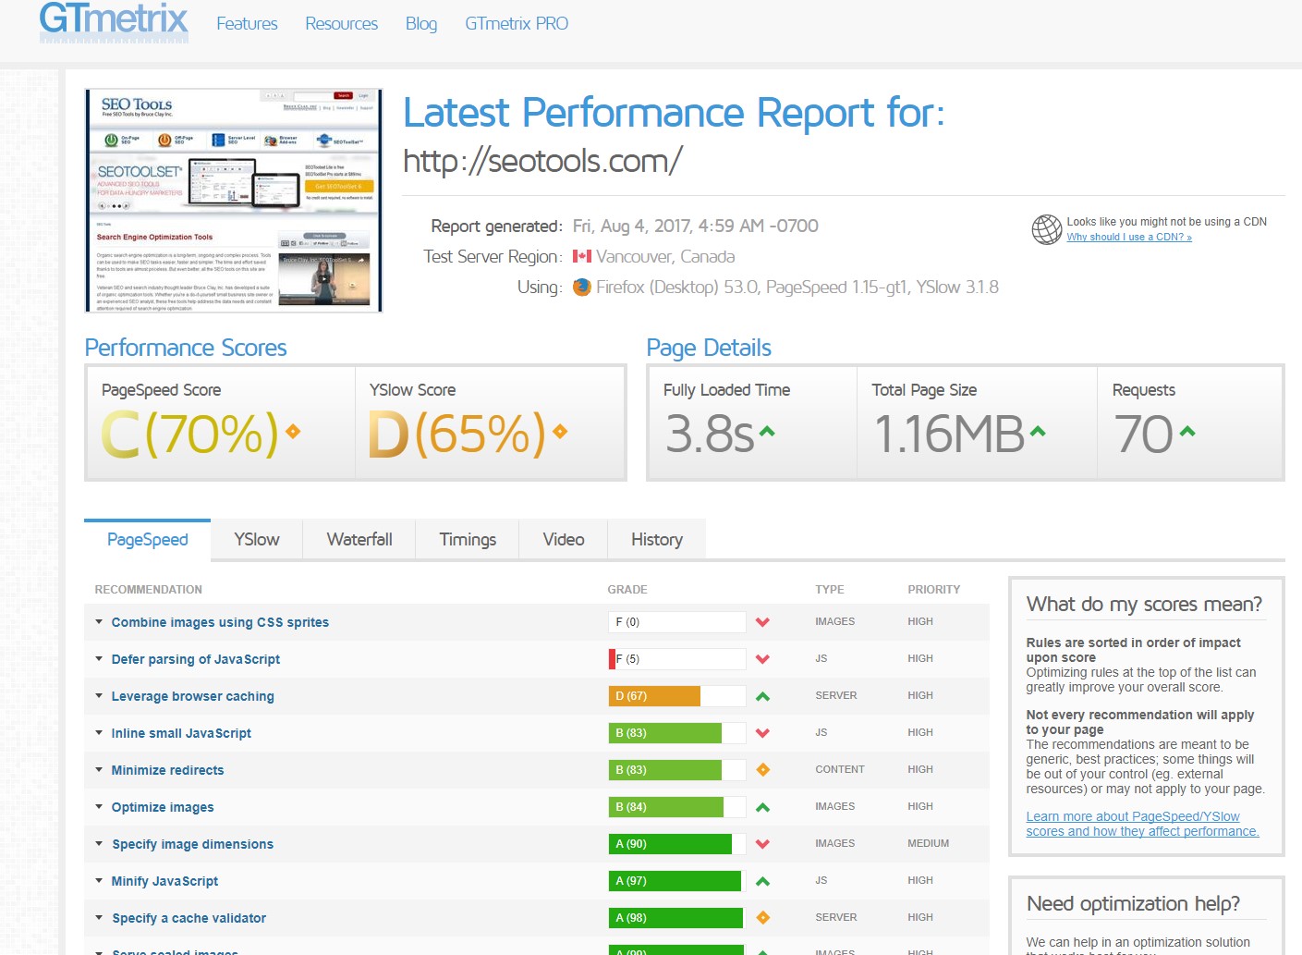Click green up arrow beside Requests count
1302x955 pixels.
coord(1187,432)
